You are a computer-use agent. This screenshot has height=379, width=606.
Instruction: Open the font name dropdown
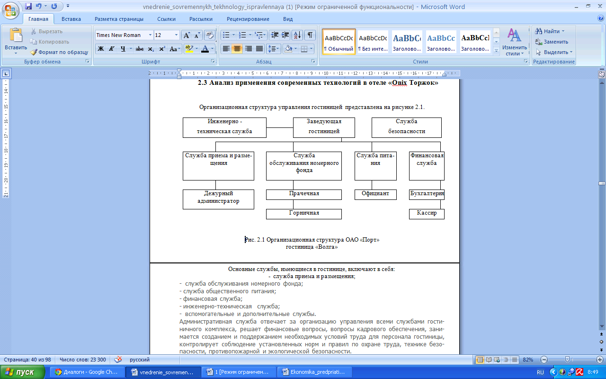pos(150,35)
